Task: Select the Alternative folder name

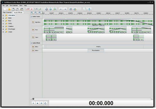Action: [x=12, y=15]
